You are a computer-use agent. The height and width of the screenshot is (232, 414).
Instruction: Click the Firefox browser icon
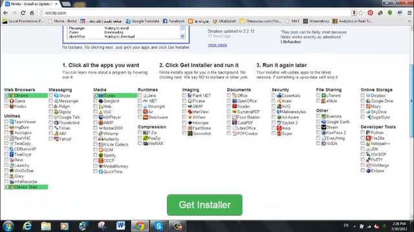pyautogui.click(x=12, y=106)
